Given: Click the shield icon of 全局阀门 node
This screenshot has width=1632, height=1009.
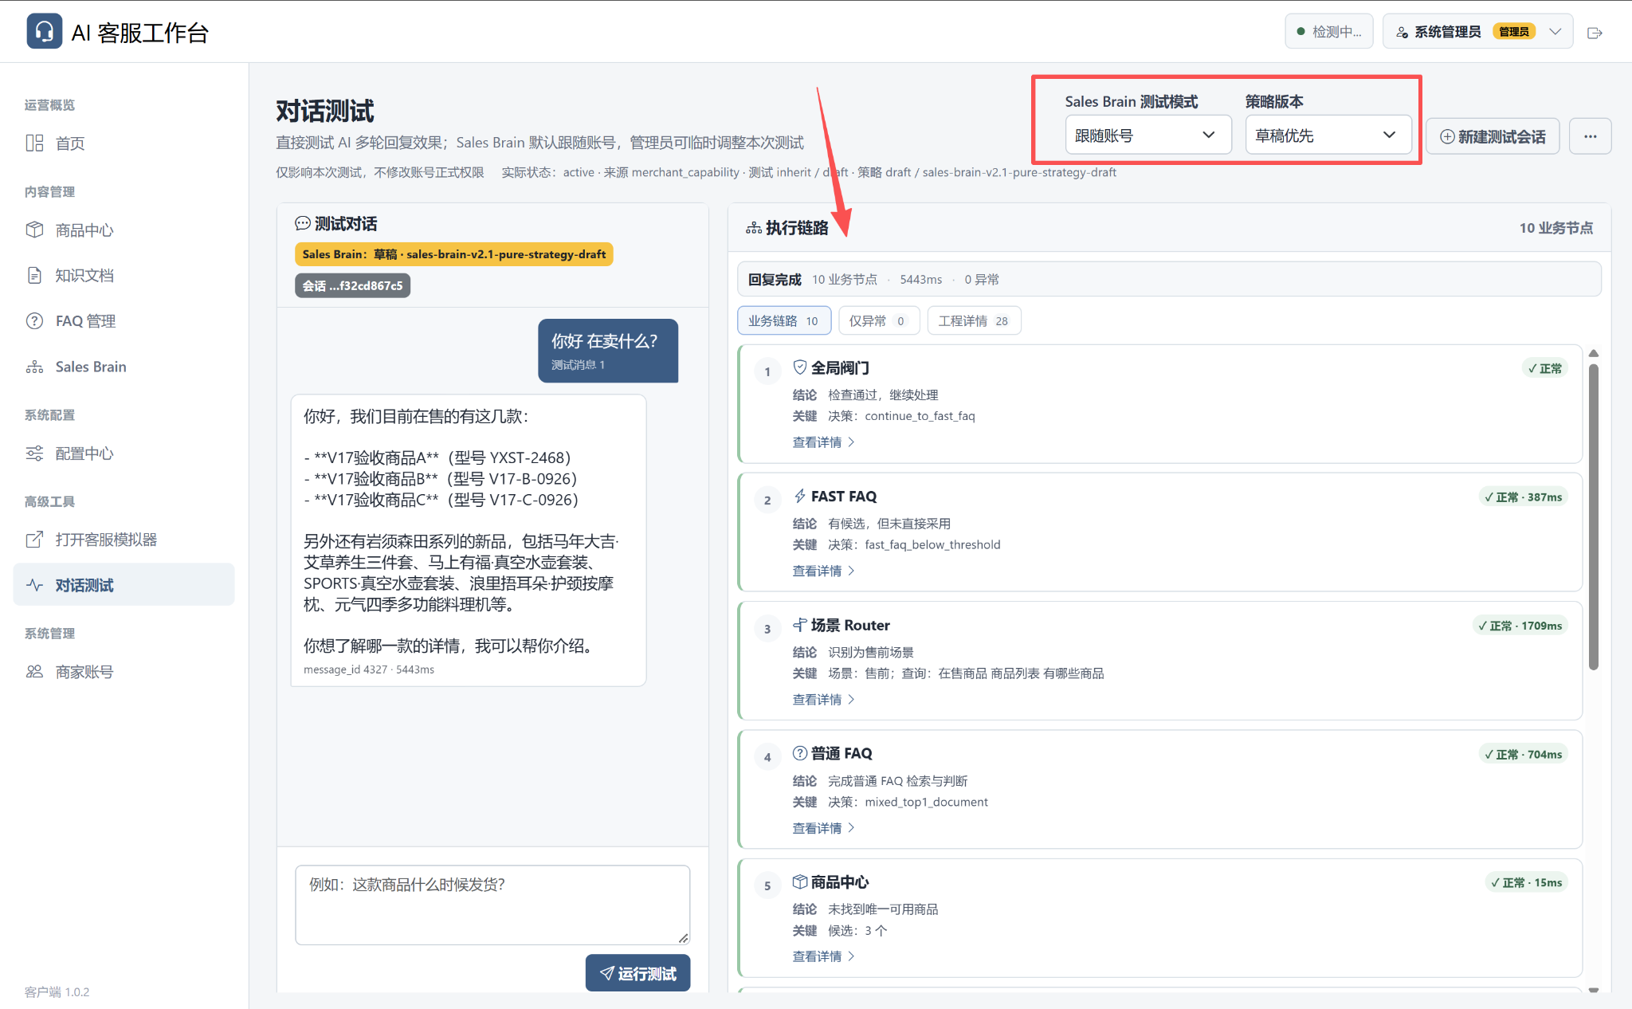Looking at the screenshot, I should pyautogui.click(x=800, y=367).
